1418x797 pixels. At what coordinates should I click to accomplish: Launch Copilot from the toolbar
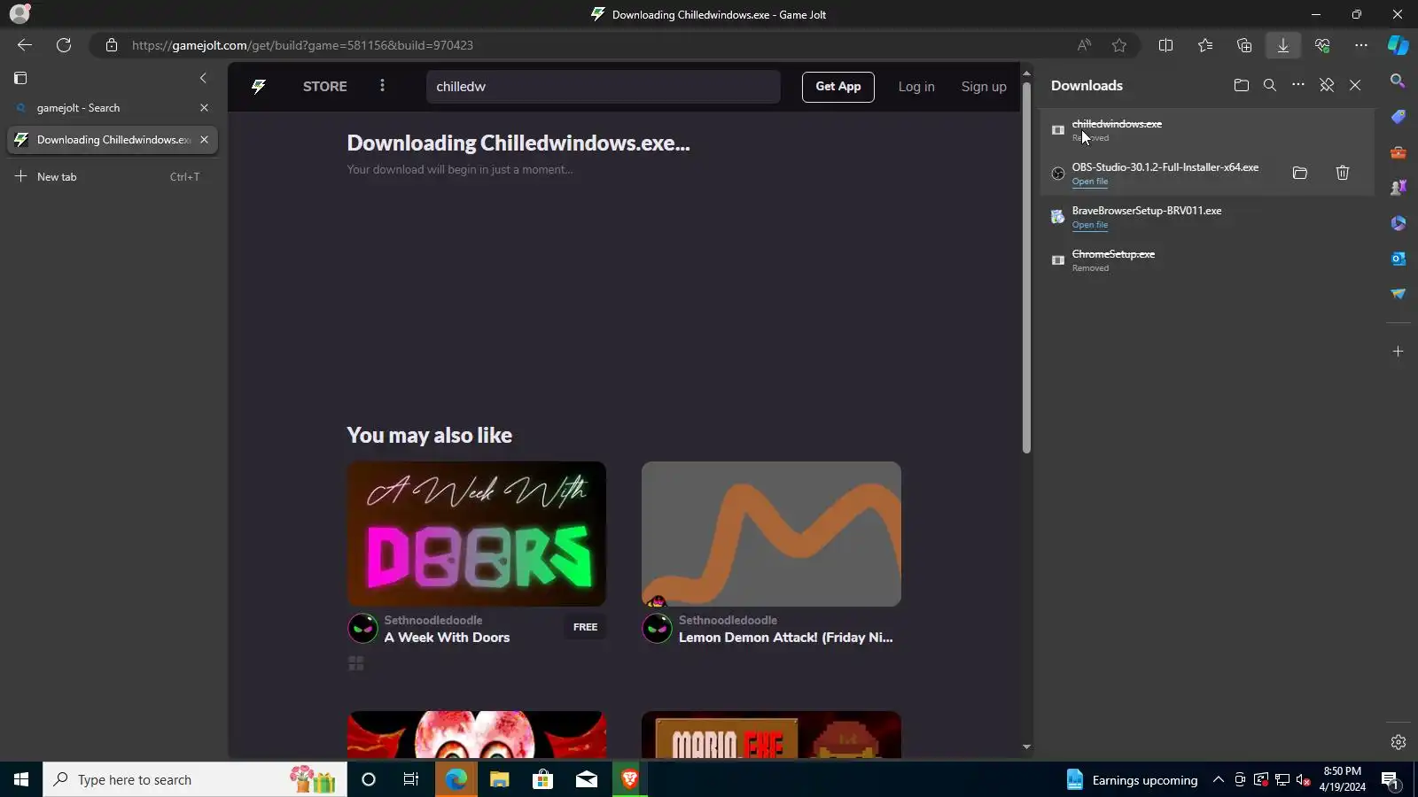click(1399, 45)
